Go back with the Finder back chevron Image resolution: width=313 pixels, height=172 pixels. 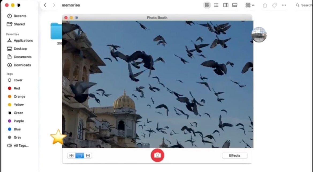coord(45,5)
